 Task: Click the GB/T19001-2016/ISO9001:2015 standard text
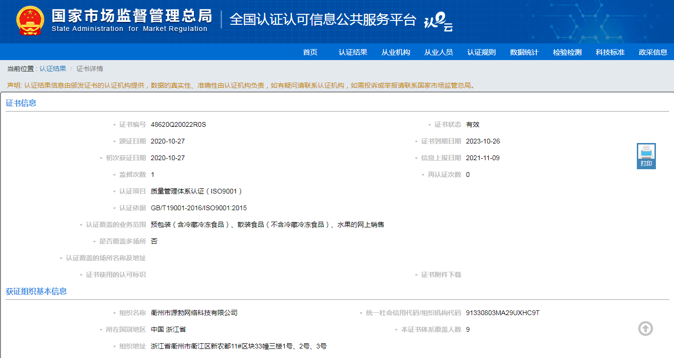click(199, 208)
